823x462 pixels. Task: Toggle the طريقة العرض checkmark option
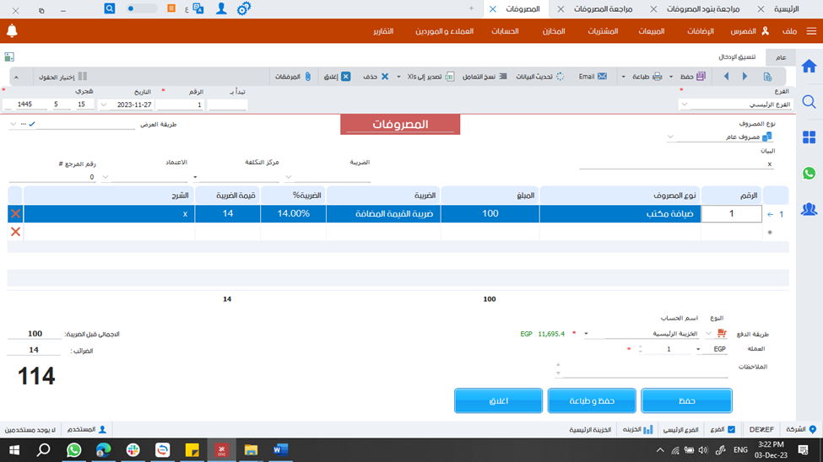point(32,124)
